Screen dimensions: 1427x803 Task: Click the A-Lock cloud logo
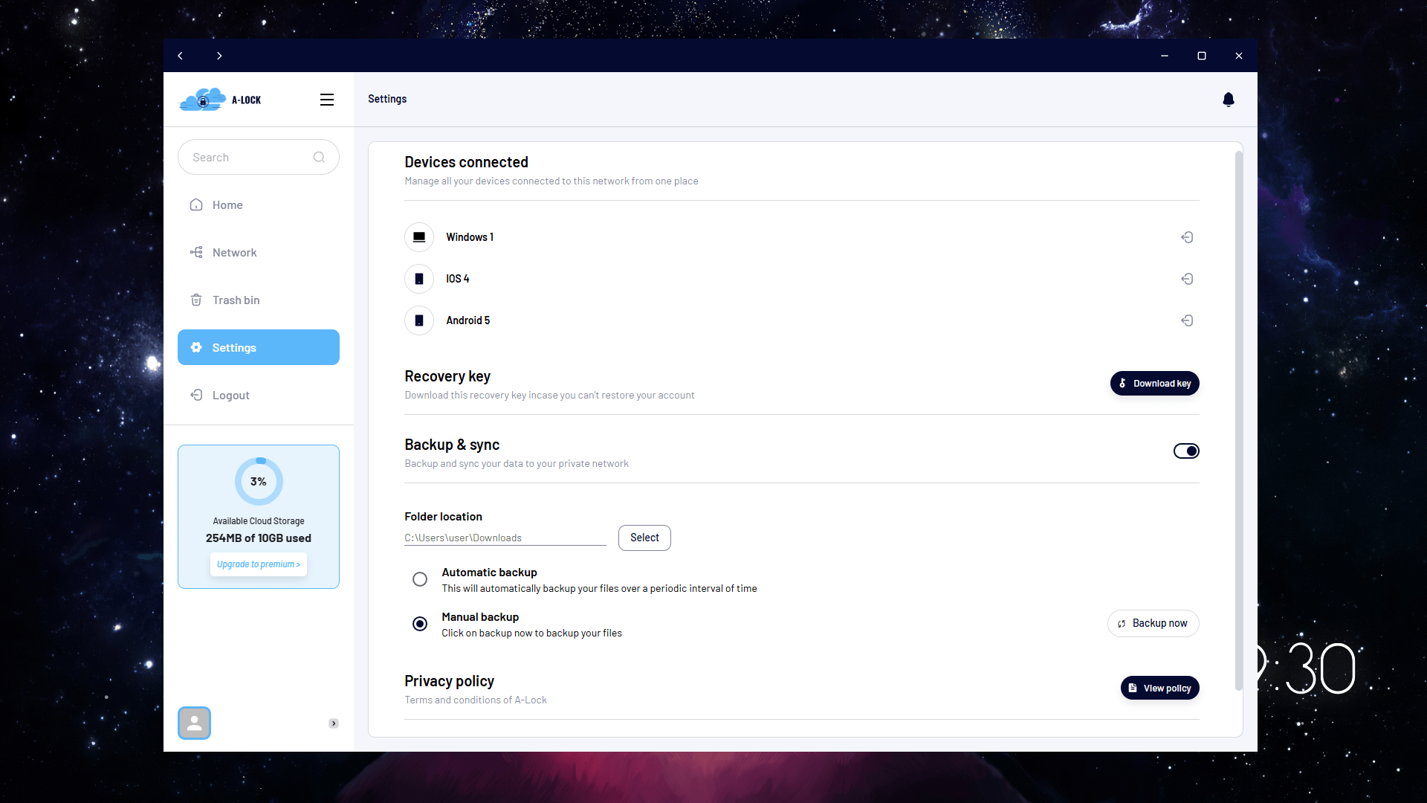click(203, 100)
